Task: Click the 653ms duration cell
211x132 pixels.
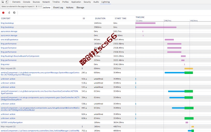Action: pos(97,108)
